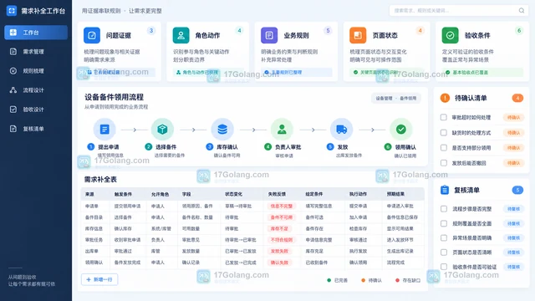Click the 需求补全工作台 logo icon

click(11, 11)
